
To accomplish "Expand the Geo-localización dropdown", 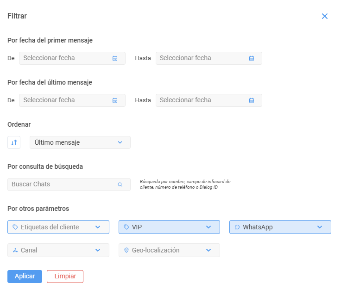I will coord(169,250).
